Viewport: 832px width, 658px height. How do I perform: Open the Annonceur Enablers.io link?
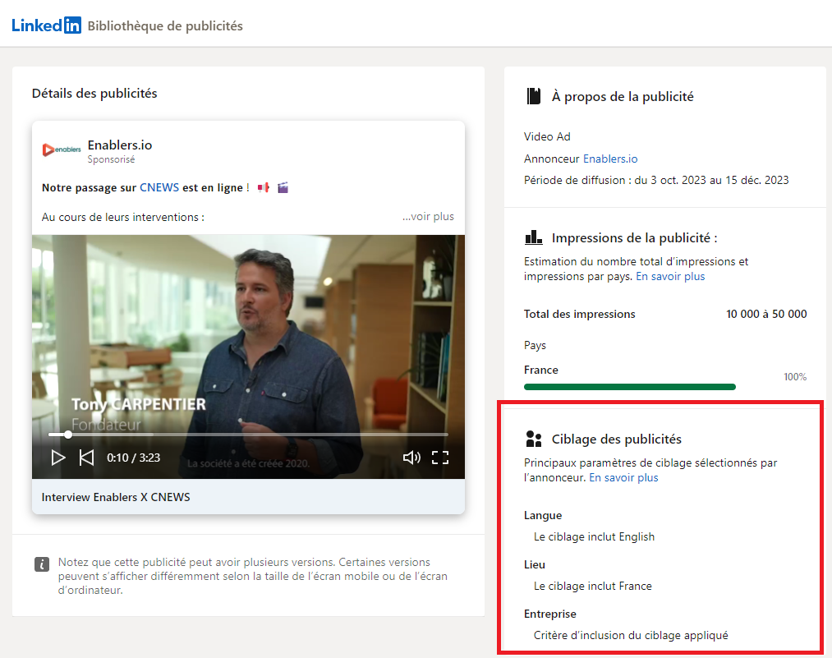pos(610,159)
